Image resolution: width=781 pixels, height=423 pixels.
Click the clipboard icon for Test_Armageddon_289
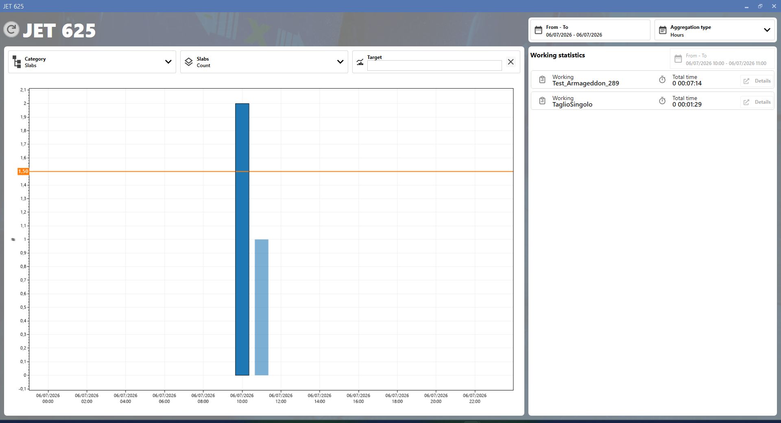(x=542, y=80)
